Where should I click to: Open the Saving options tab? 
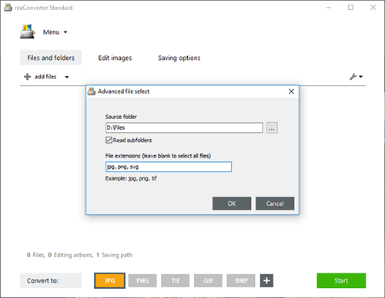(179, 58)
